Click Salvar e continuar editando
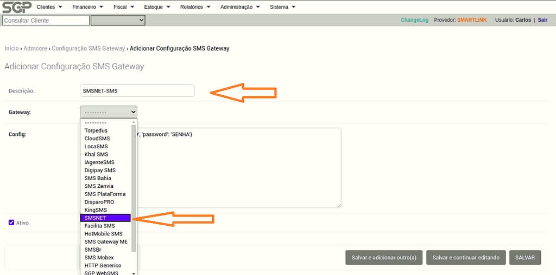The width and height of the screenshot is (556, 275). [465, 258]
